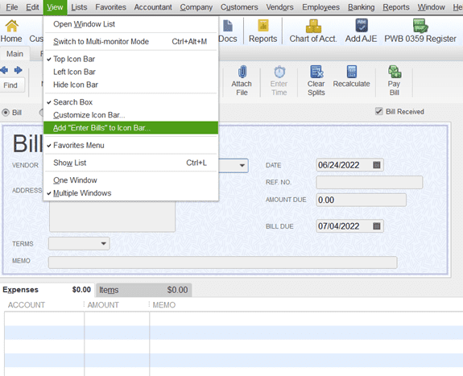Select the Bill radio button

[6, 113]
